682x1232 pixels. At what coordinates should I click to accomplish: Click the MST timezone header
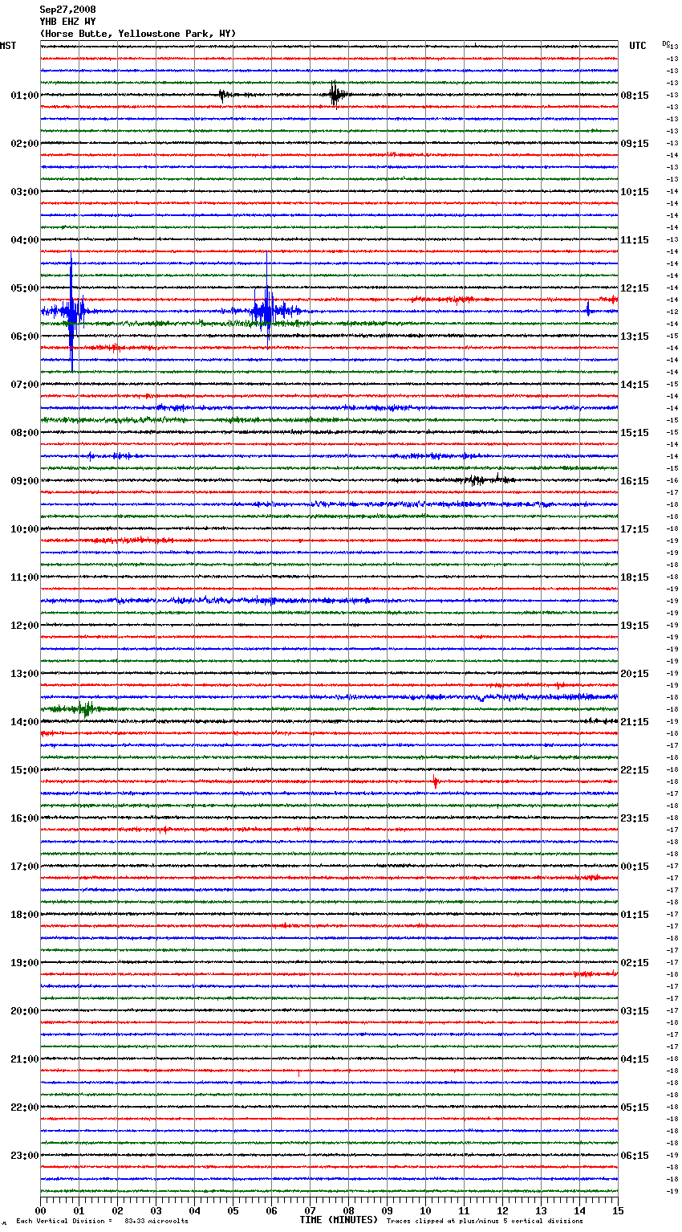click(x=8, y=46)
